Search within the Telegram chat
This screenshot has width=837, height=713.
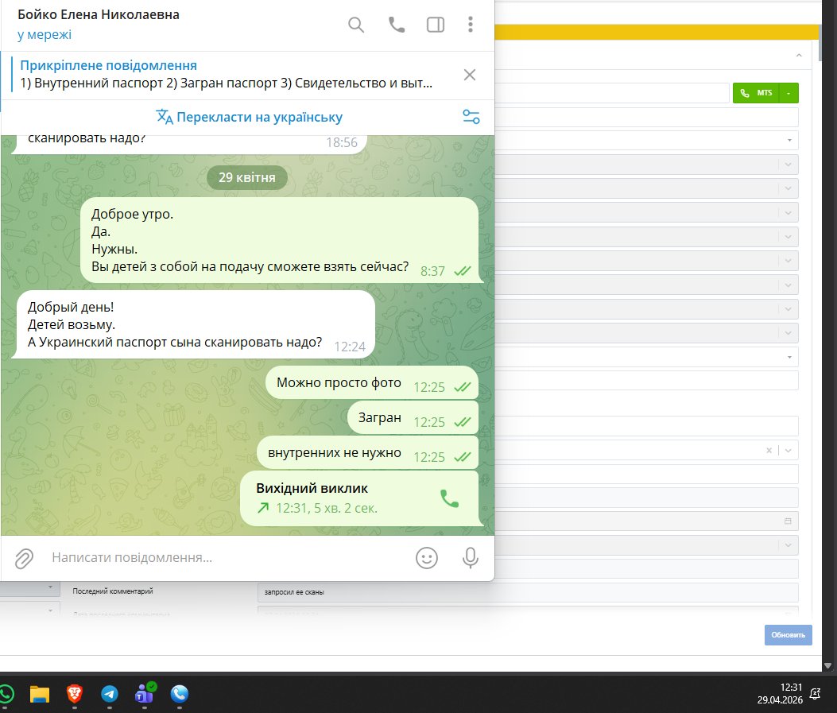pos(356,25)
